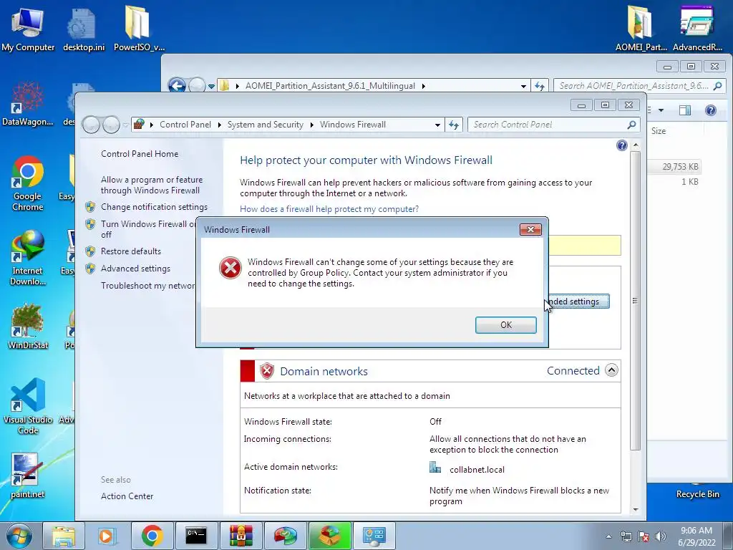733x550 pixels.
Task: Show hidden system tray icons
Action: click(608, 536)
